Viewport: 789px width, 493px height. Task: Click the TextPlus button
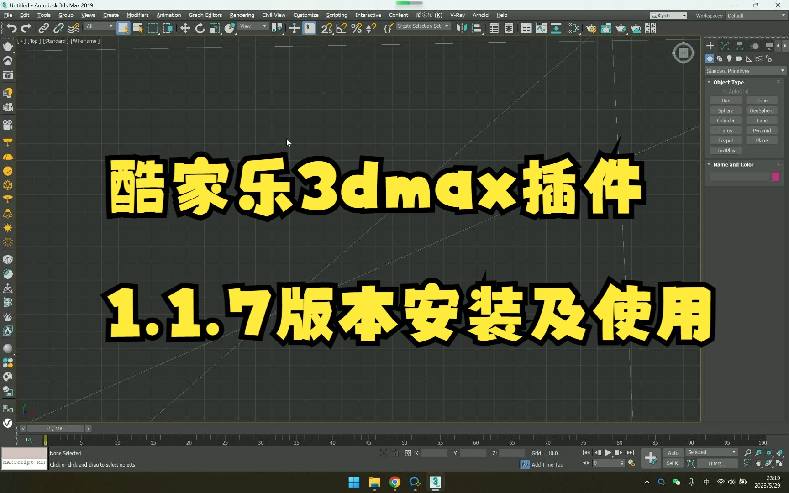pyautogui.click(x=726, y=151)
